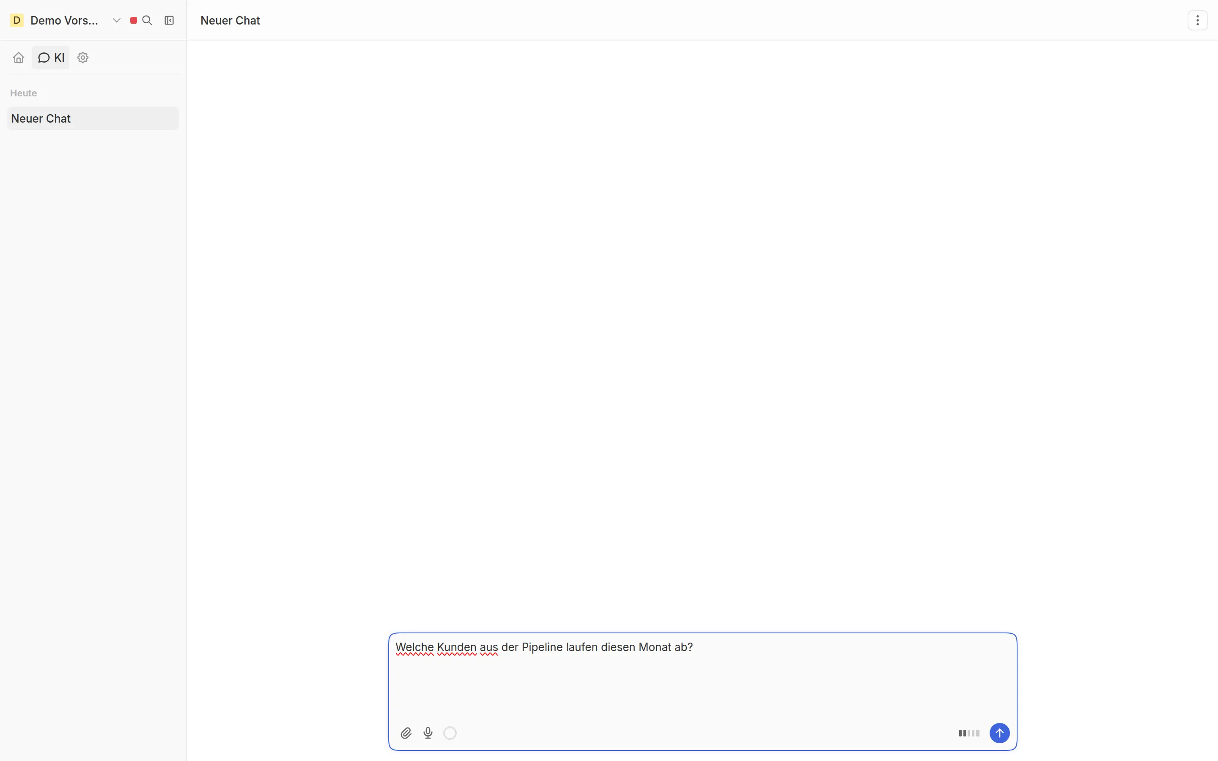
Task: Select the KI chat tab
Action: pyautogui.click(x=51, y=57)
